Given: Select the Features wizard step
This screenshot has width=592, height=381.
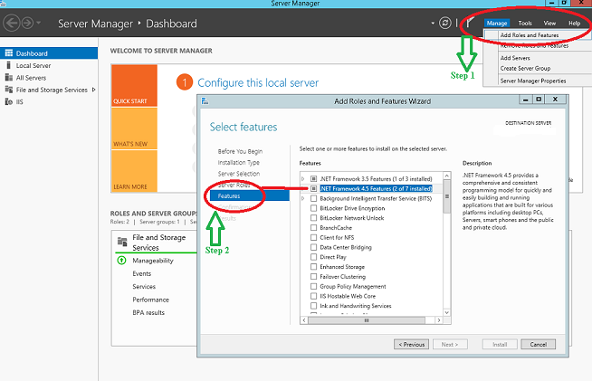Looking at the screenshot, I should pyautogui.click(x=250, y=195).
